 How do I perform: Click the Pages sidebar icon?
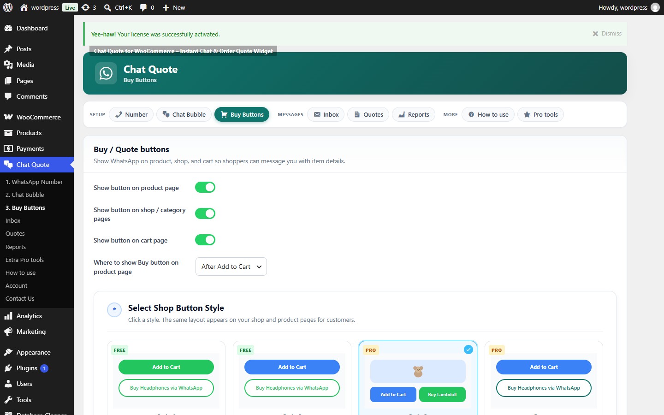pyautogui.click(x=8, y=81)
